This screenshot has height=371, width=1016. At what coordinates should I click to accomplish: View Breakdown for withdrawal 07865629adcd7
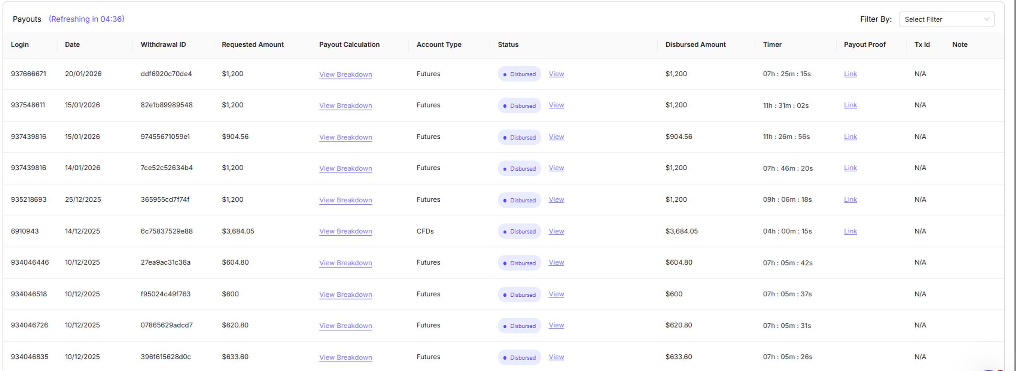(345, 326)
